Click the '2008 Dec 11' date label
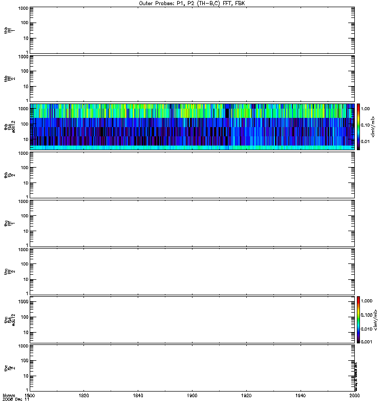The height and width of the screenshot is (410, 384). [x=16, y=399]
